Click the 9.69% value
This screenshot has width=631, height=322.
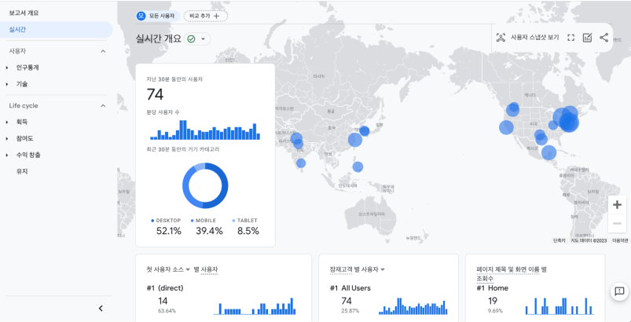[x=495, y=311]
